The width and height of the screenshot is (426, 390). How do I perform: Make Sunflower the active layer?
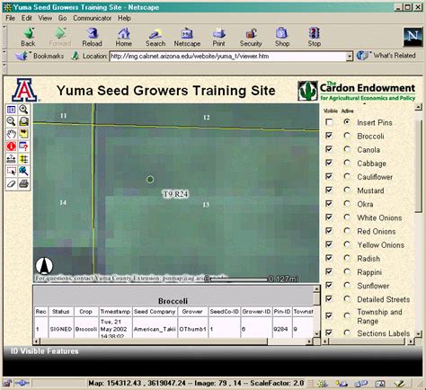point(347,285)
